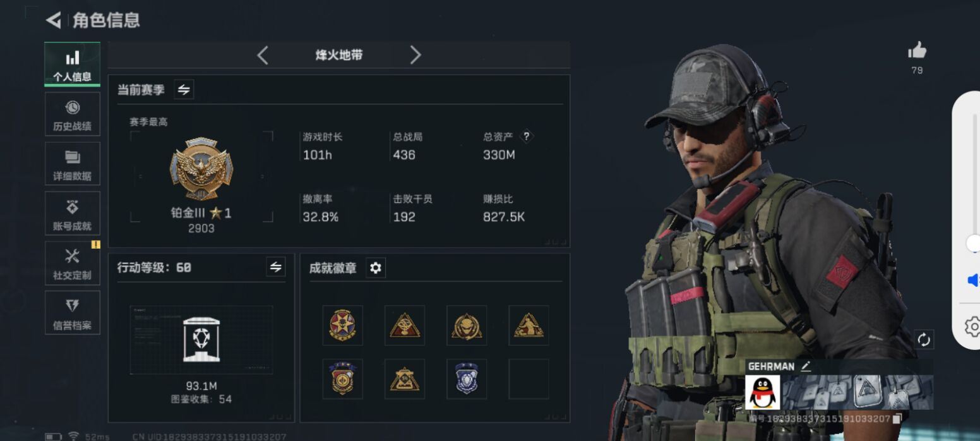Edit the GEHRMAN nickname via the pencil icon
980x441 pixels.
click(x=805, y=366)
